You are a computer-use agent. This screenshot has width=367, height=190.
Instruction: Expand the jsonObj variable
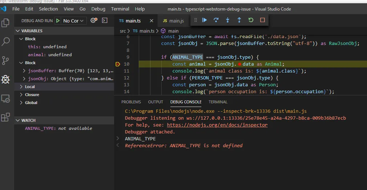point(24,79)
